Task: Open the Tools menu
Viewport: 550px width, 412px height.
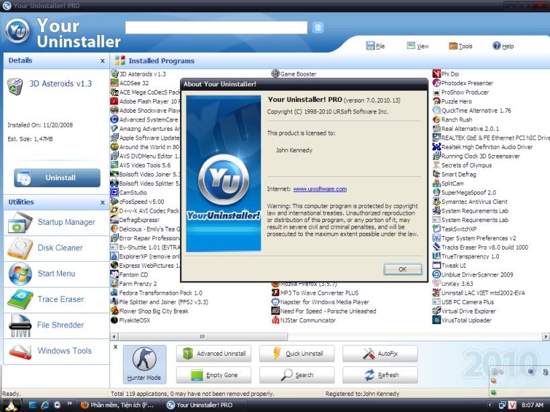Action: click(x=461, y=46)
